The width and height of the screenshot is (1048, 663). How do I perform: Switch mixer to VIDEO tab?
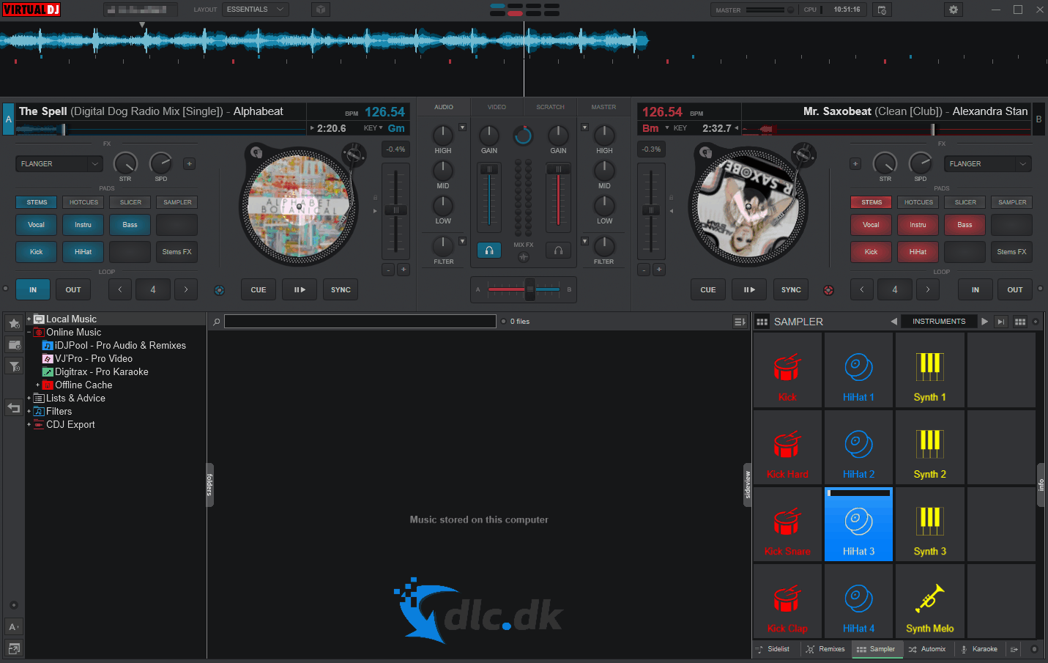click(497, 107)
